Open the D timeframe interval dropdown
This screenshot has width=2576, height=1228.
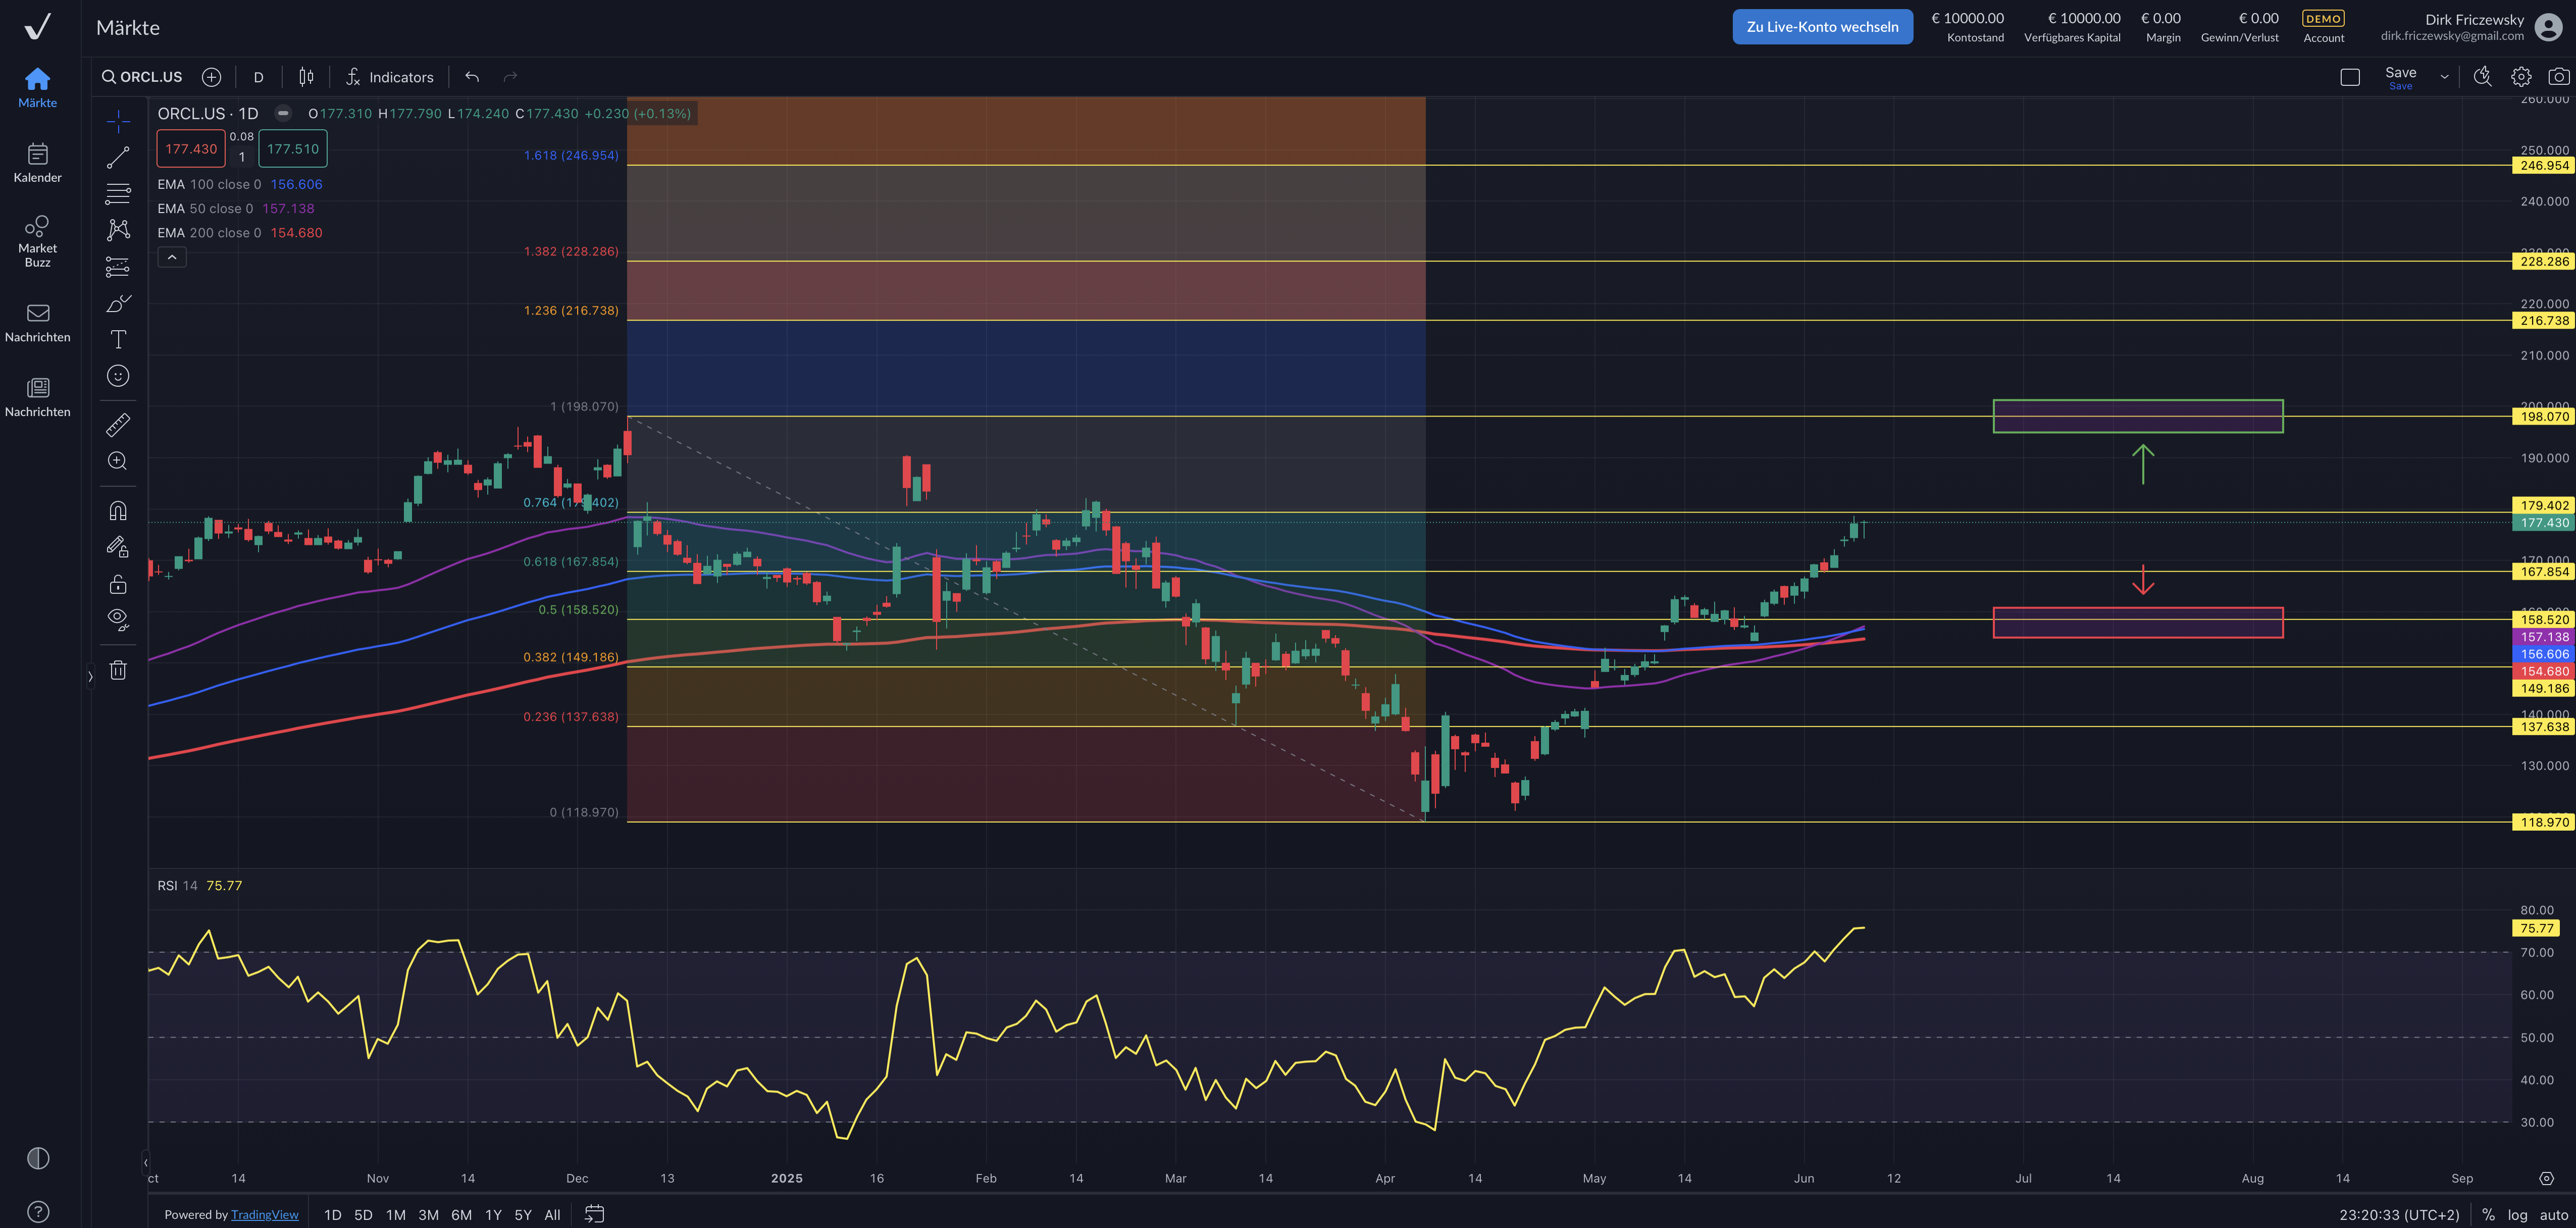click(x=258, y=77)
